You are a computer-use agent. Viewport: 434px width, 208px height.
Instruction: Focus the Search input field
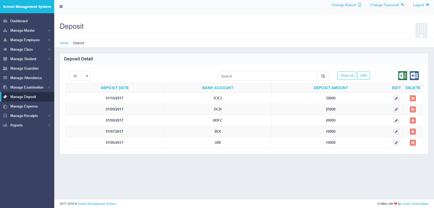[x=267, y=76]
